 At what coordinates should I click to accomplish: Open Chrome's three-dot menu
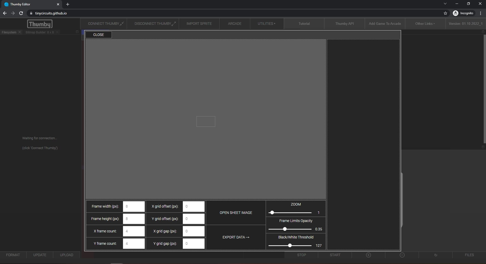[x=480, y=13]
